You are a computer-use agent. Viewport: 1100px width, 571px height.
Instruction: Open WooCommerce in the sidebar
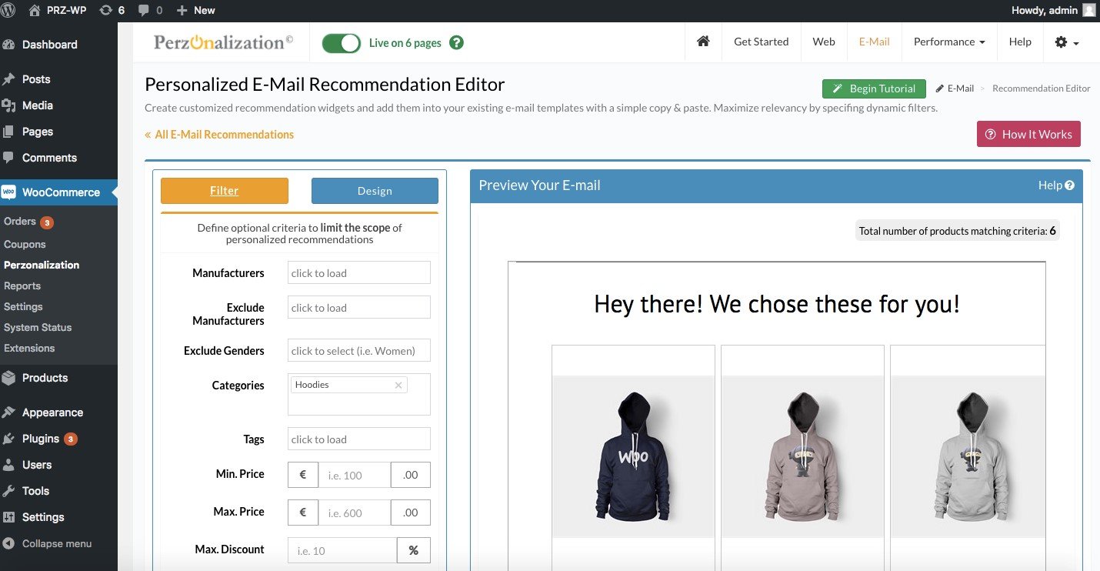58,192
